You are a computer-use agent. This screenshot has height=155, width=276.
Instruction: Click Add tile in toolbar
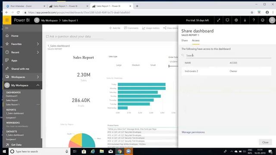(115, 28)
